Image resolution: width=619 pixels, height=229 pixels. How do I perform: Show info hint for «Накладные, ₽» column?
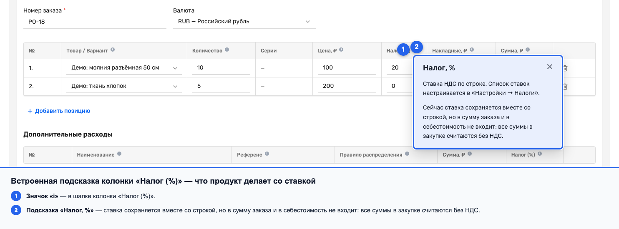tap(472, 50)
